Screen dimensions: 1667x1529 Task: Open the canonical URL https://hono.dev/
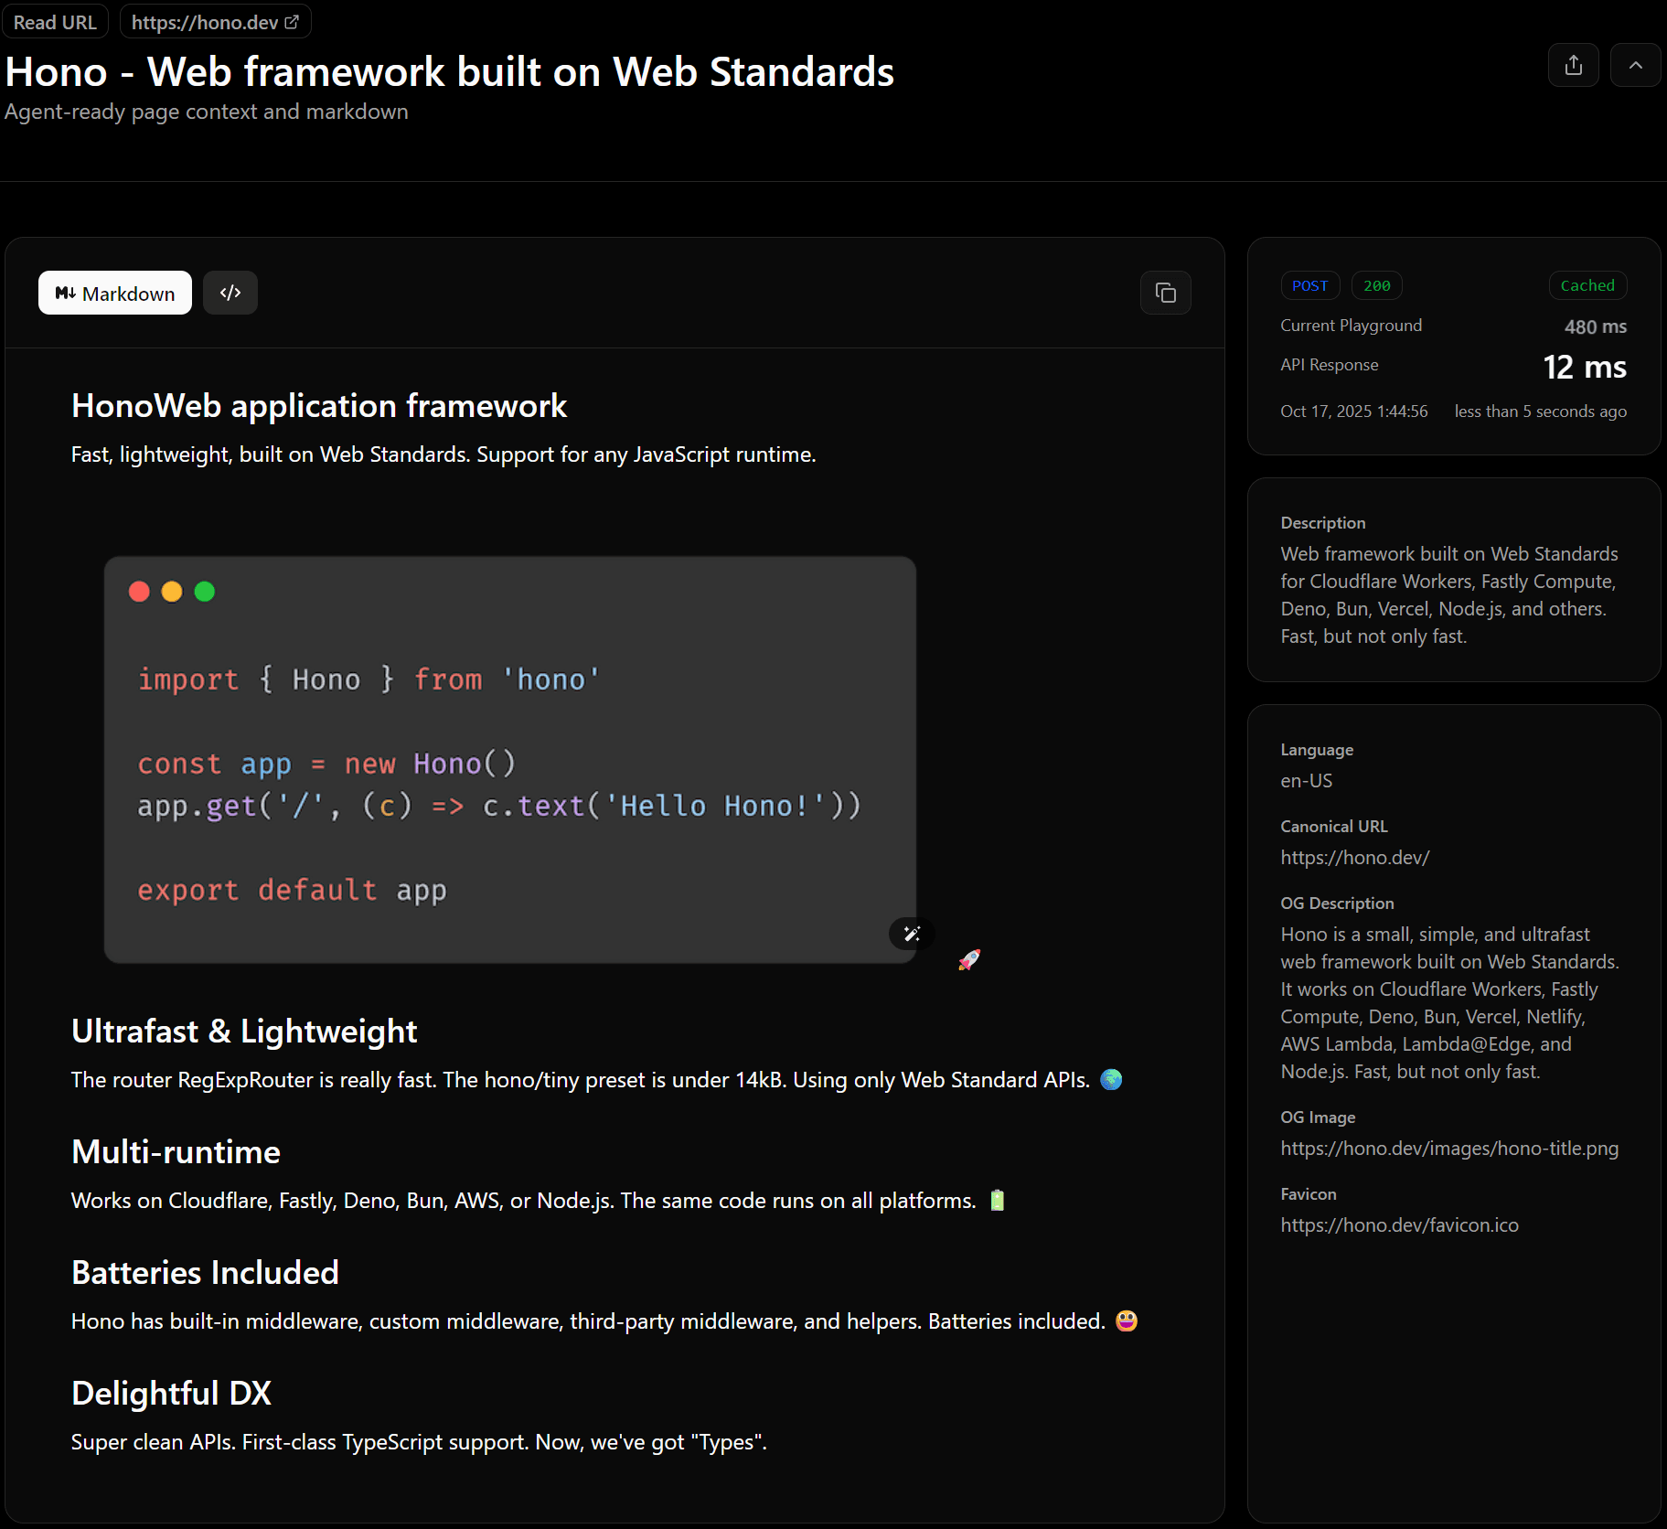click(x=1355, y=858)
